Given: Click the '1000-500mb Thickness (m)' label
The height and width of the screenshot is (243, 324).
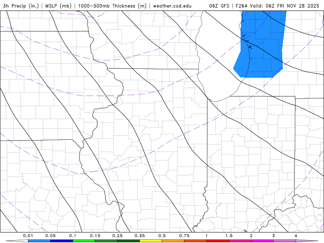Looking at the screenshot, I should tap(112, 6).
